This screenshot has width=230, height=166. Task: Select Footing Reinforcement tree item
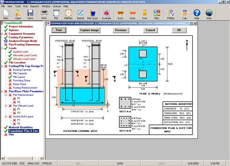coord(25,88)
